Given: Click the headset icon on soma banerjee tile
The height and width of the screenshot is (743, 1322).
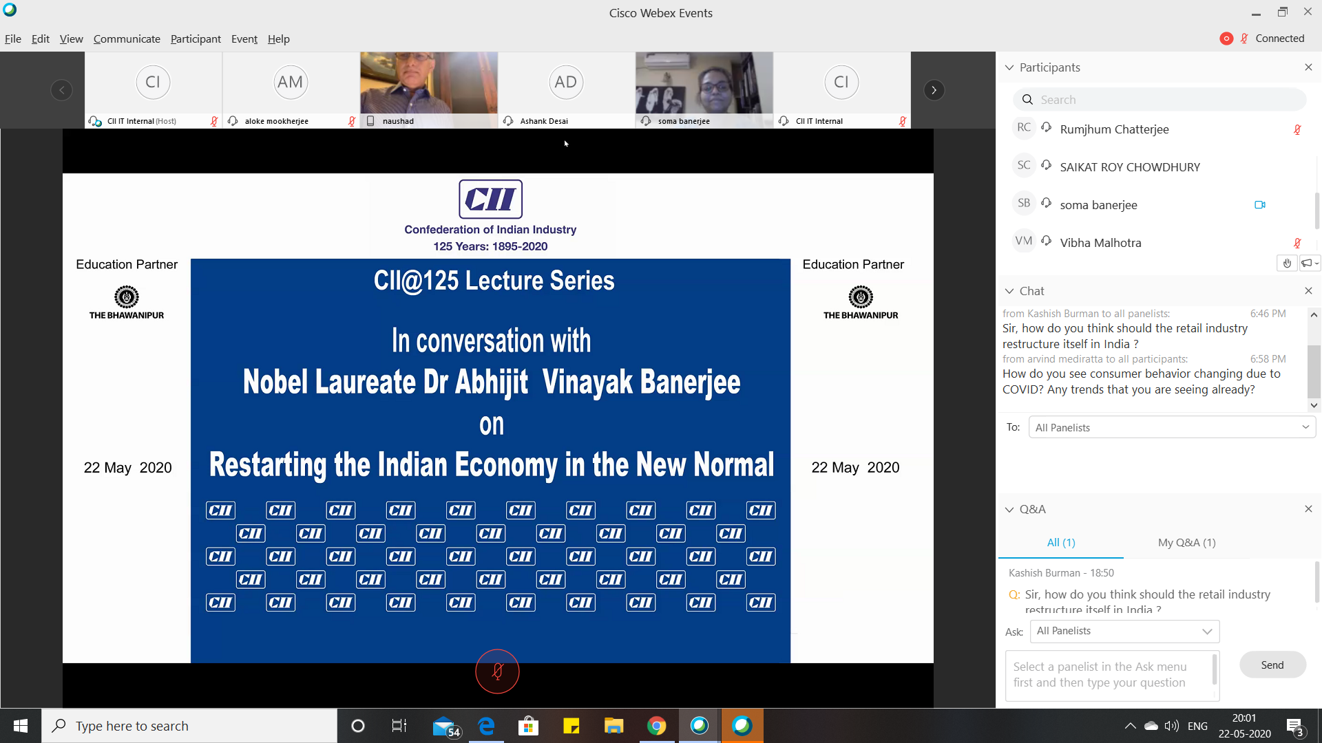Looking at the screenshot, I should coord(646,121).
